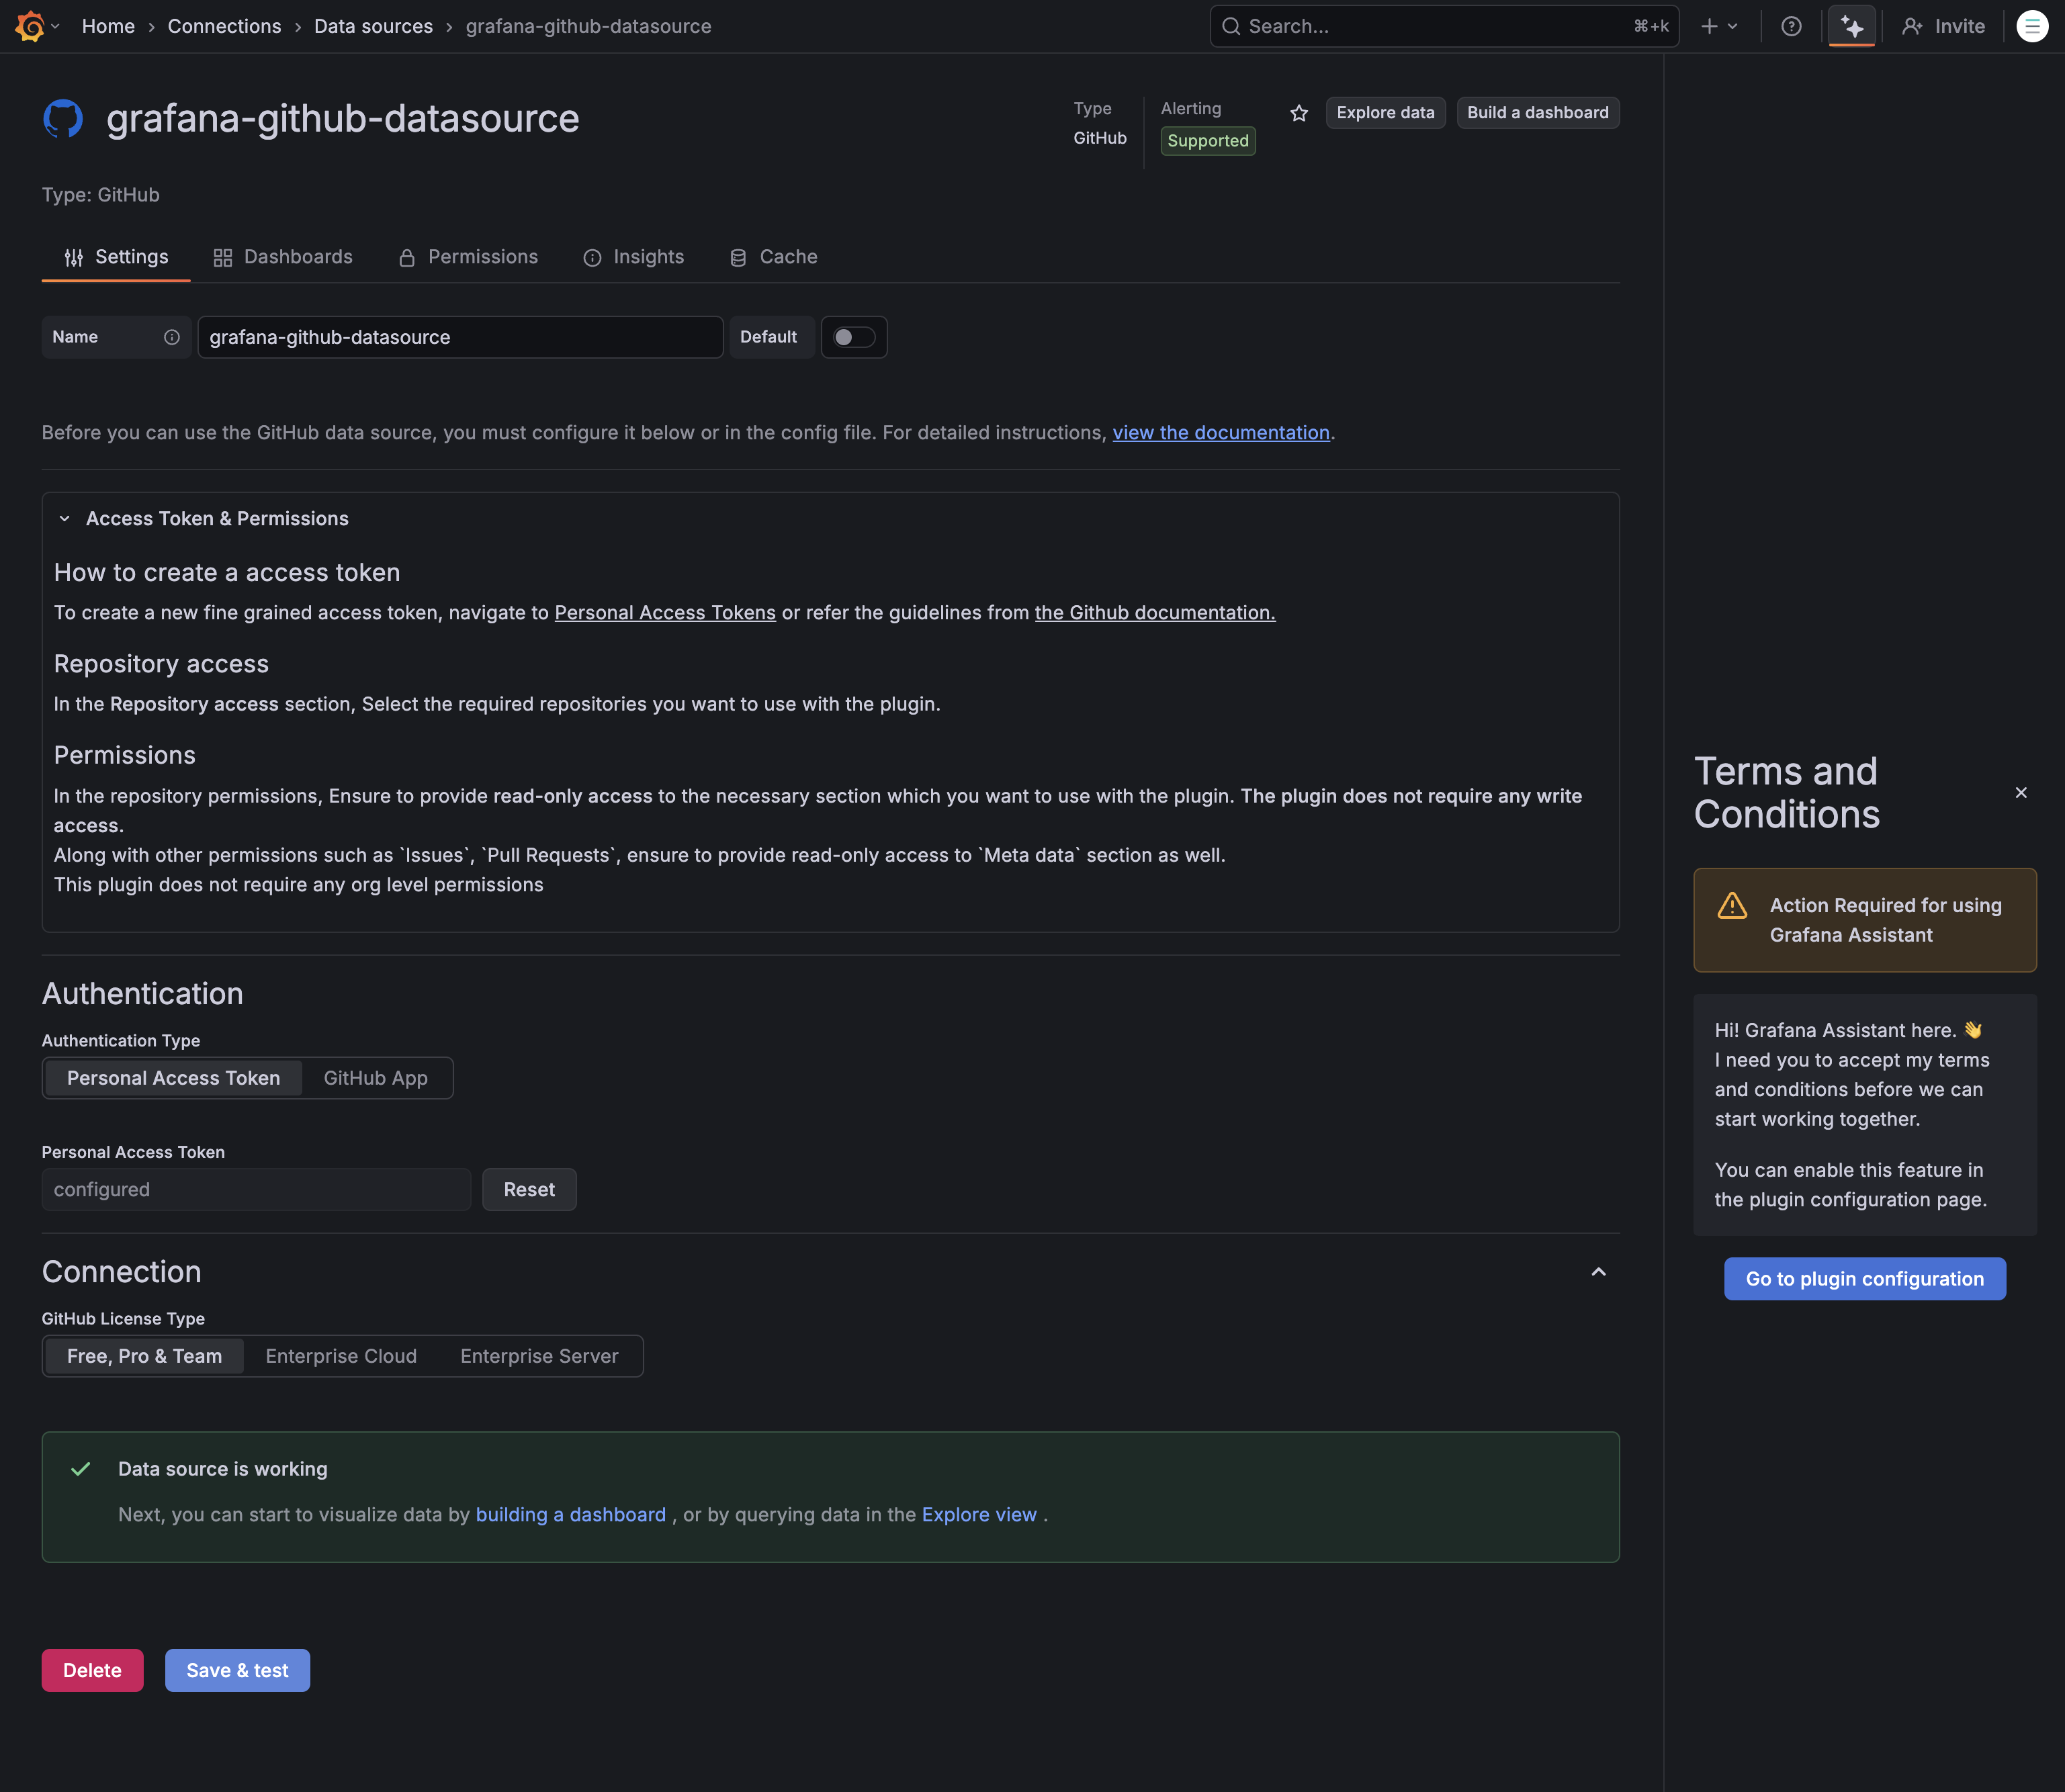Reset the Personal Access Token
The image size is (2065, 1792).
coord(529,1190)
